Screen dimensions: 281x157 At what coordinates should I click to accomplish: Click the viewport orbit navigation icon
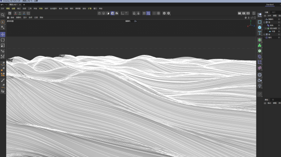(x=251, y=18)
